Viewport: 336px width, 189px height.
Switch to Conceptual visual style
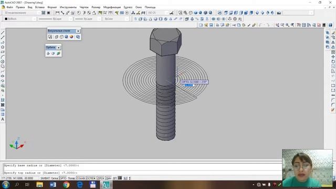[71, 37]
